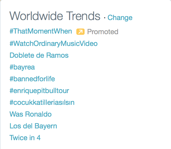View the Enrique and Pitbull tour hashtag
Viewport: 171px width, 149px height.
(x=39, y=91)
